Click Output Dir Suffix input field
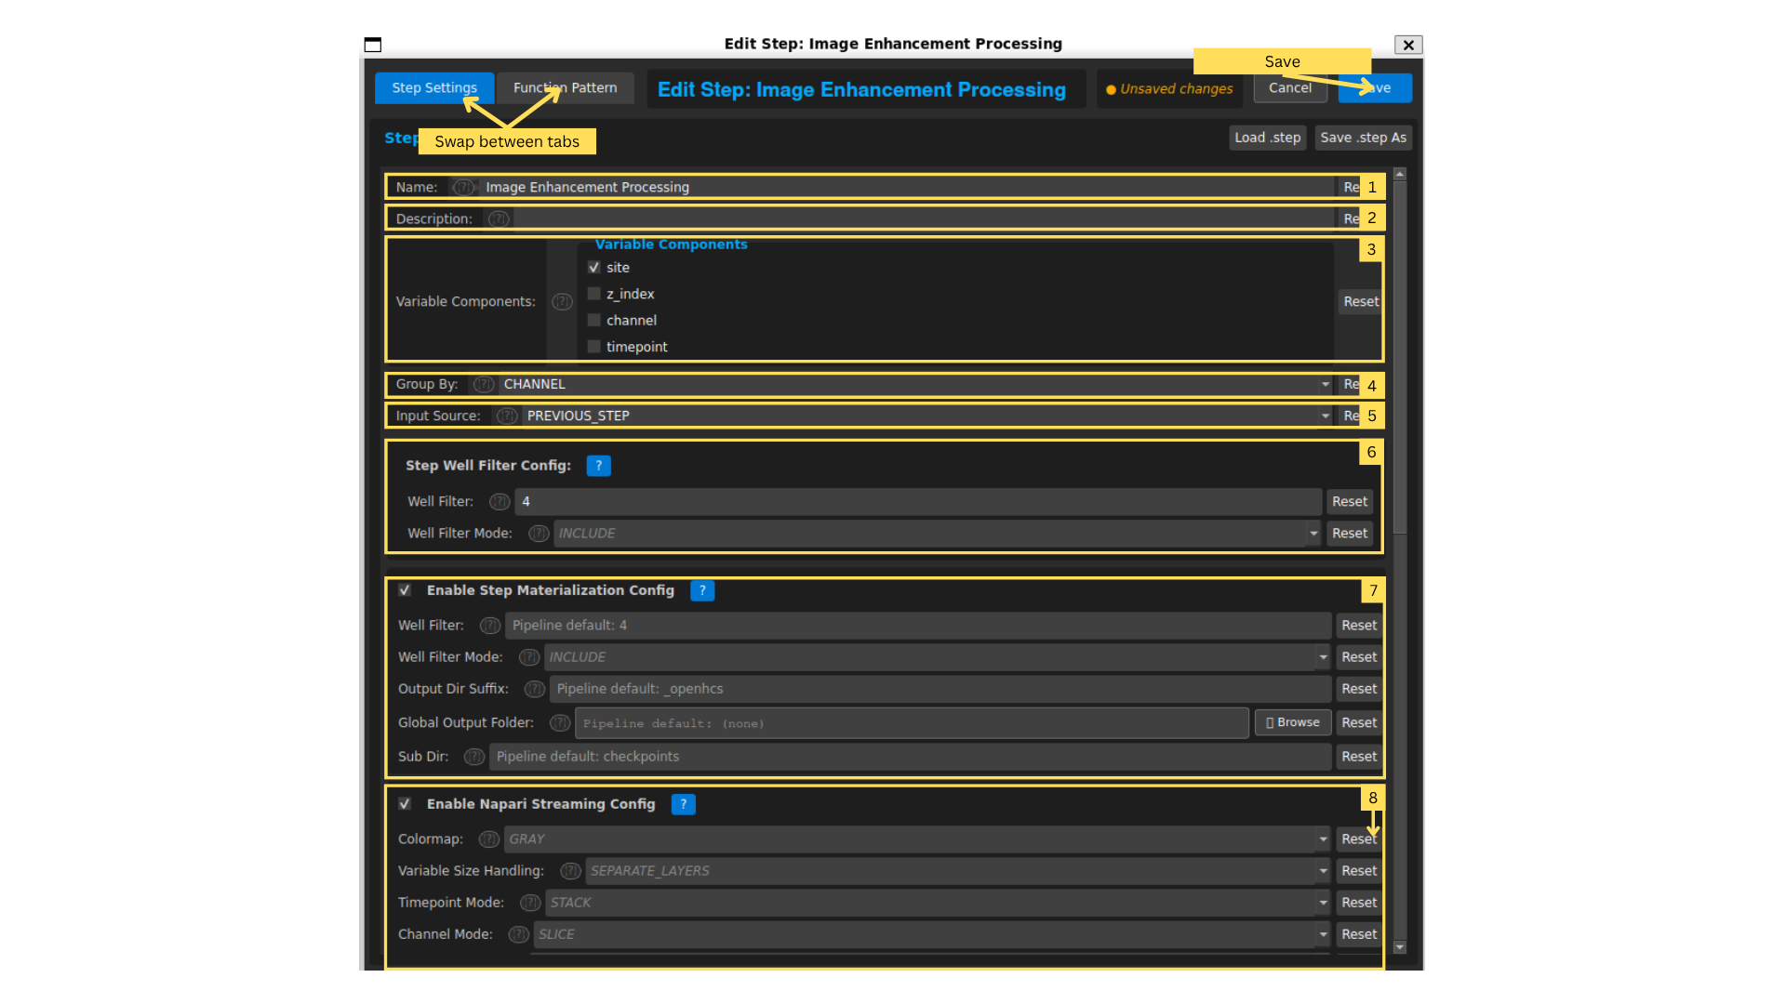Viewport: 1786px width, 1004px height. point(940,689)
